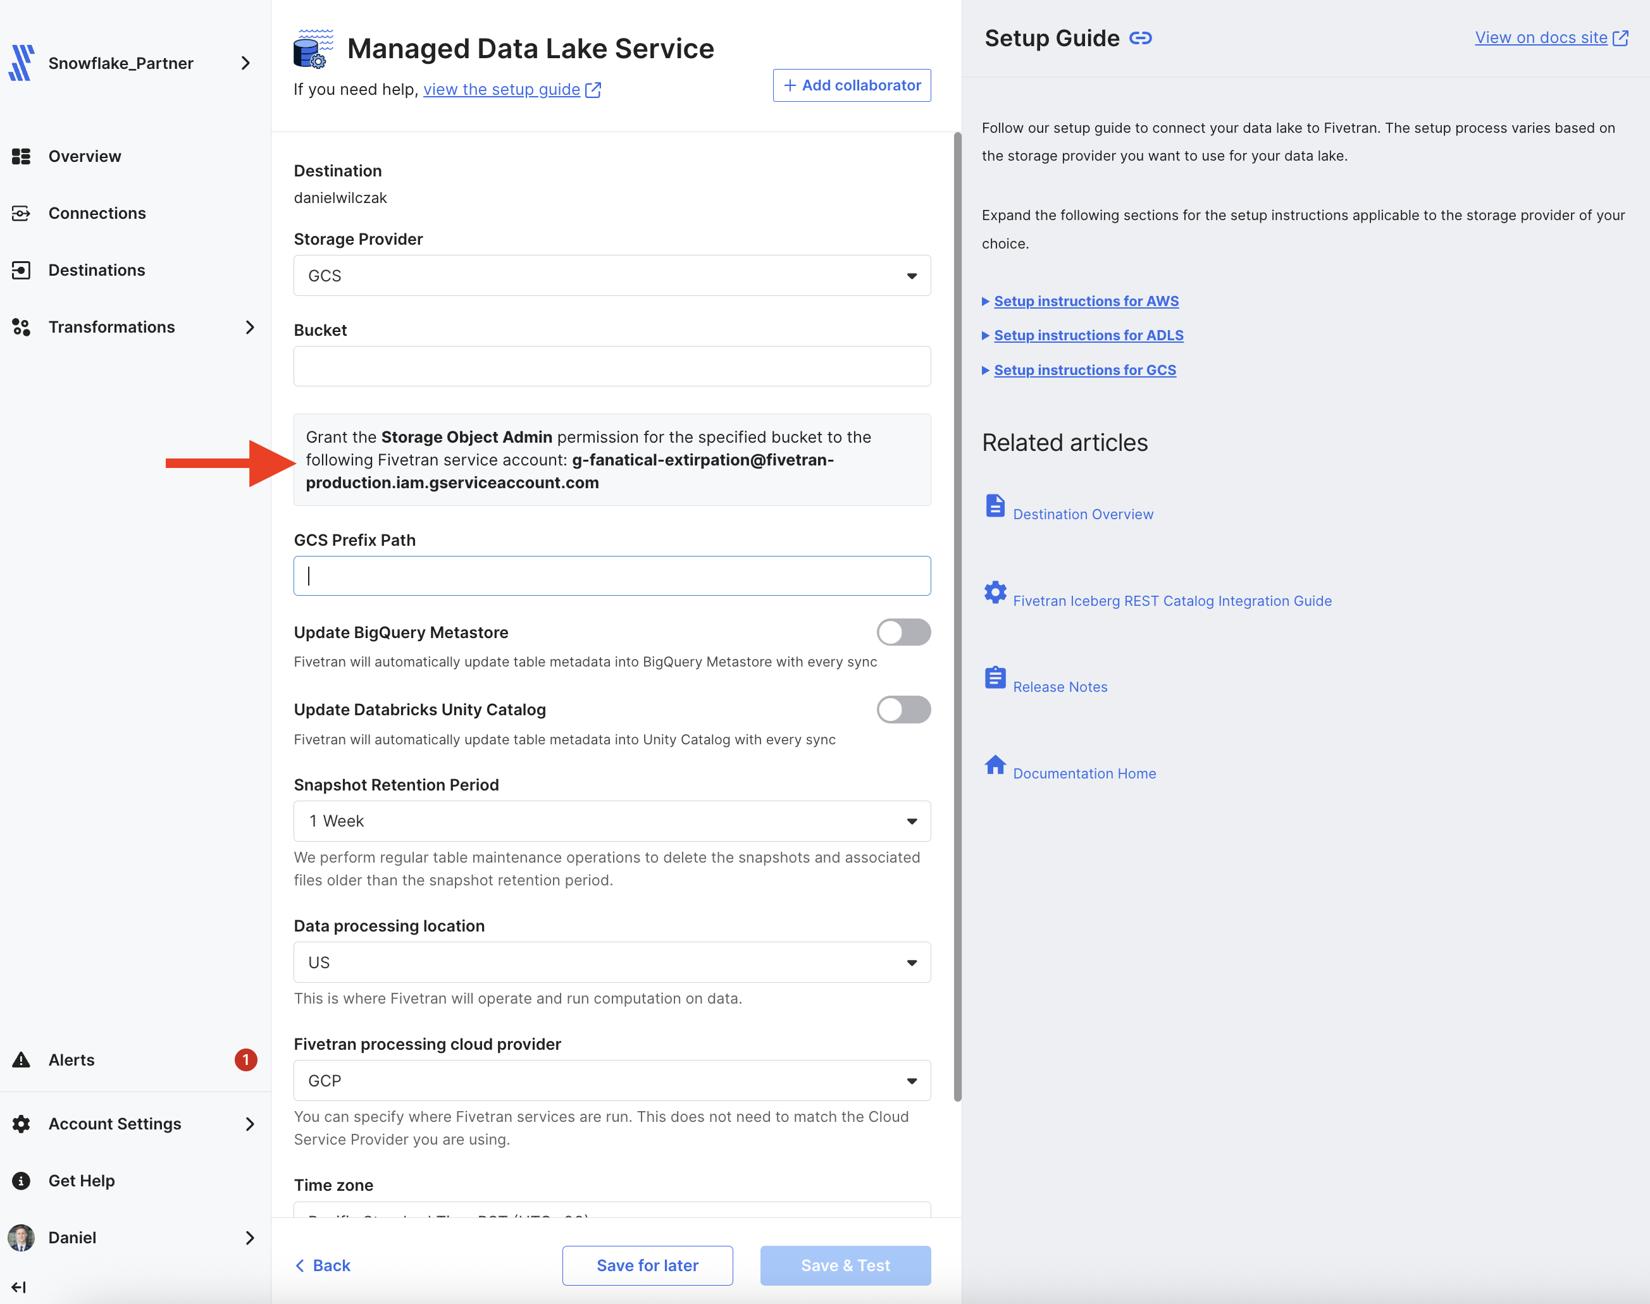Image resolution: width=1650 pixels, height=1304 pixels.
Task: Open view the setup guide link
Action: (502, 90)
